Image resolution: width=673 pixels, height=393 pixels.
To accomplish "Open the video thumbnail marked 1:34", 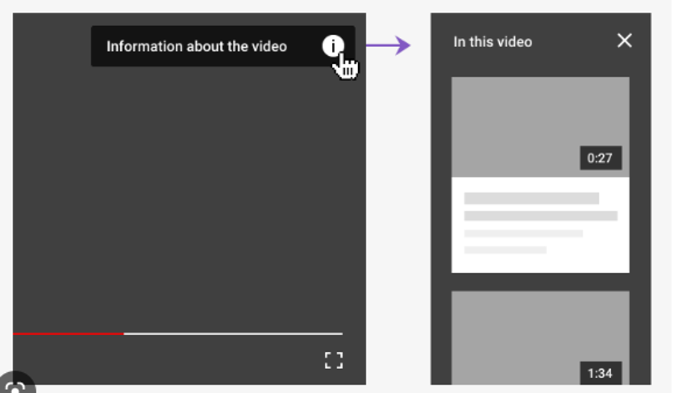I will coord(540,338).
